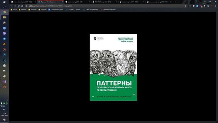218x123 pixels.
Task: Select the active Radikal tab
Action: pyautogui.click(x=50, y=2)
